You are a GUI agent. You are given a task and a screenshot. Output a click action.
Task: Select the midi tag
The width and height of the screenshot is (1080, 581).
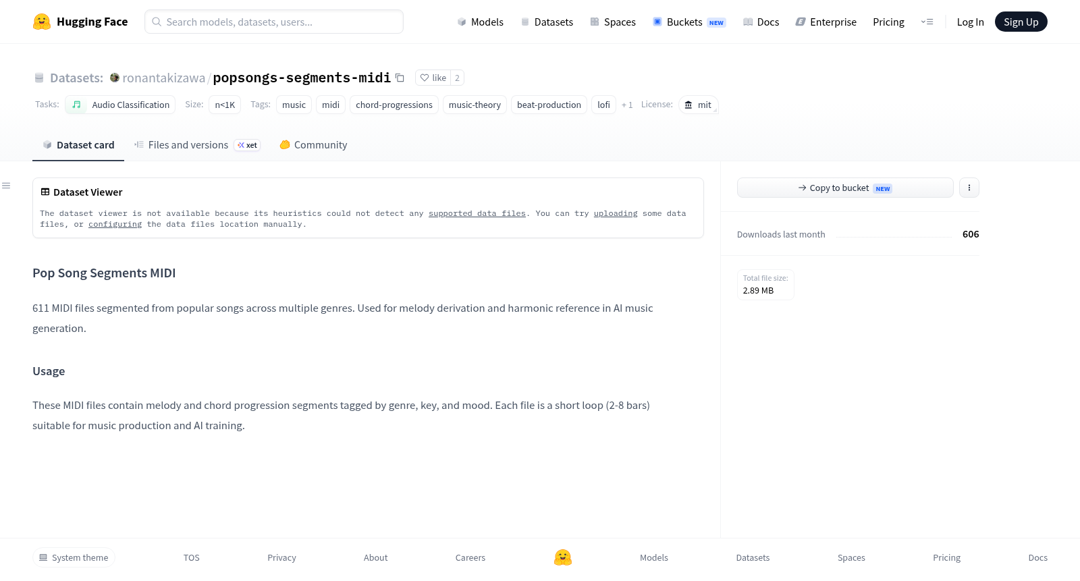[331, 105]
